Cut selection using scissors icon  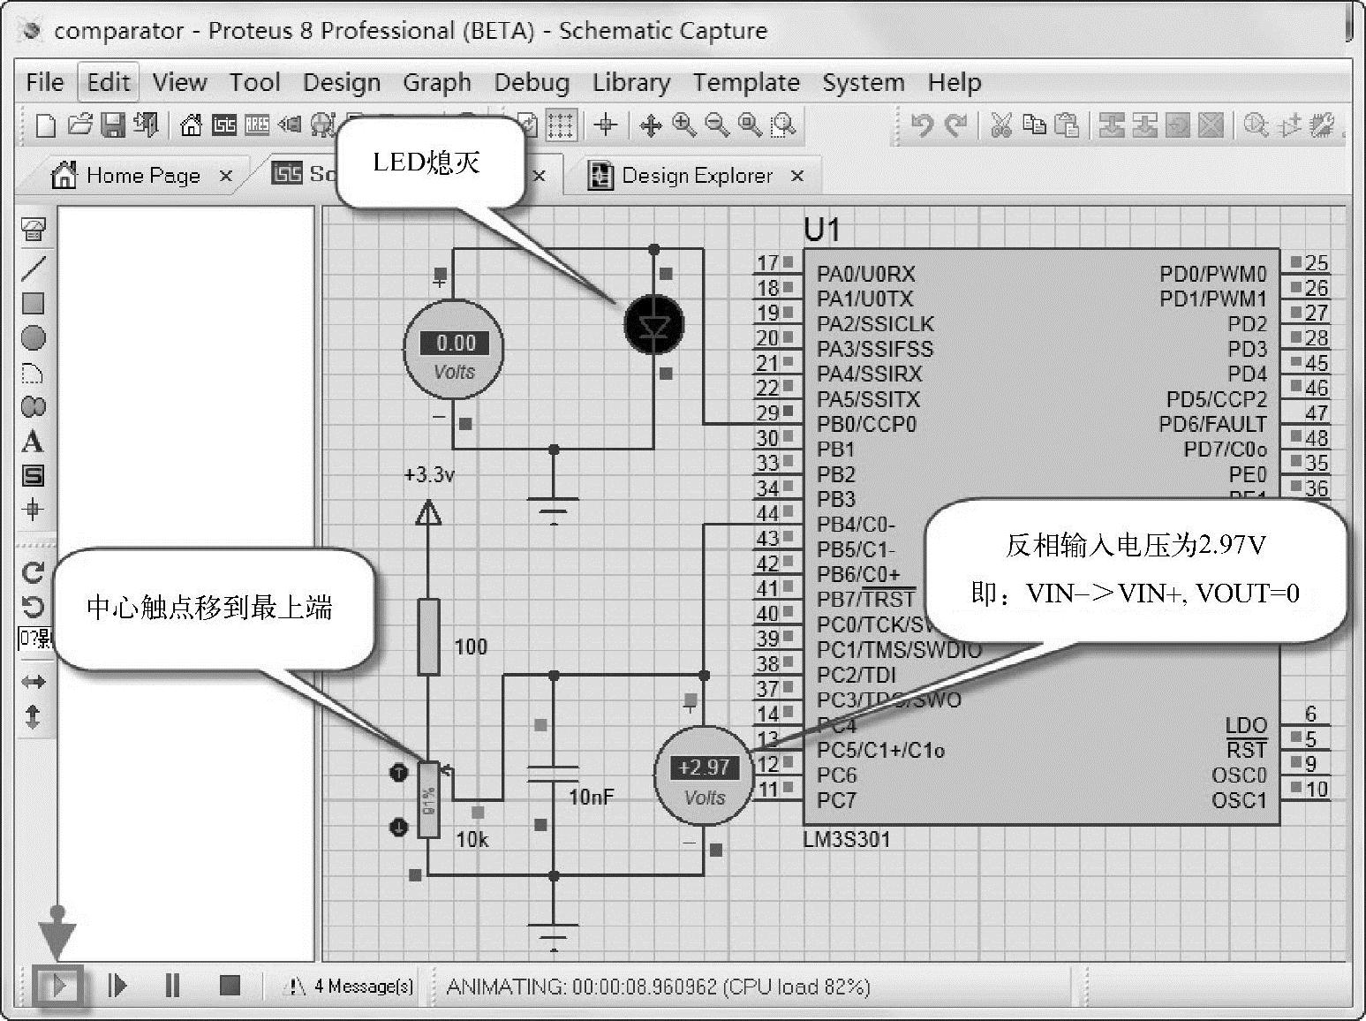[1000, 125]
